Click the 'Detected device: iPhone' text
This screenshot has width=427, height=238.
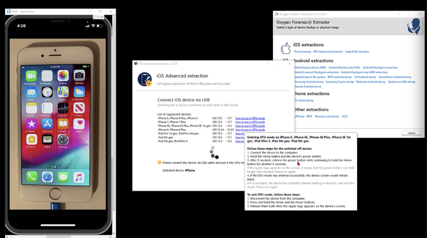[x=179, y=170]
